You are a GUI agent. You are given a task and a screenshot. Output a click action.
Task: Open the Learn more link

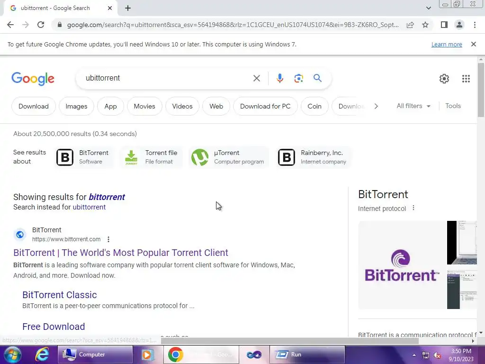(x=447, y=44)
